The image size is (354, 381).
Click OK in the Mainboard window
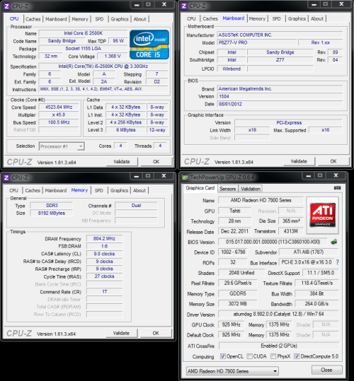coord(333,161)
